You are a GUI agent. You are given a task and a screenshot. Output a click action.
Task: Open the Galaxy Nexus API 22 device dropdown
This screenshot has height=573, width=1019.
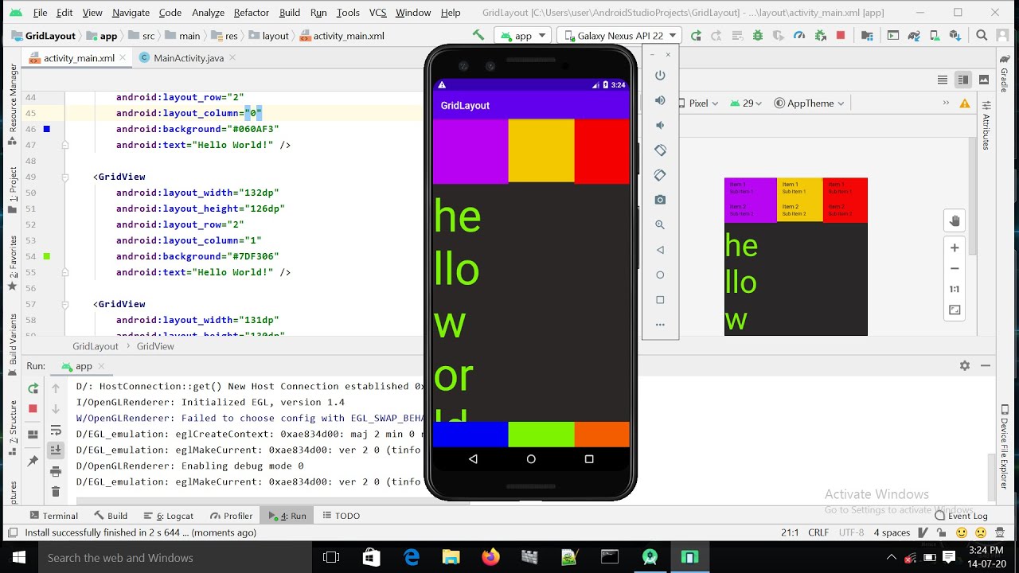coord(619,36)
